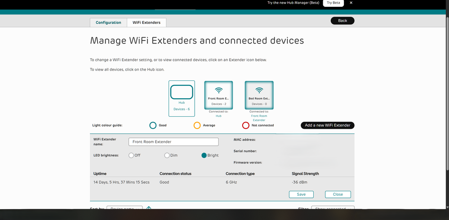Dismiss the Hub Manager Beta banner
The image size is (449, 220).
tap(351, 3)
